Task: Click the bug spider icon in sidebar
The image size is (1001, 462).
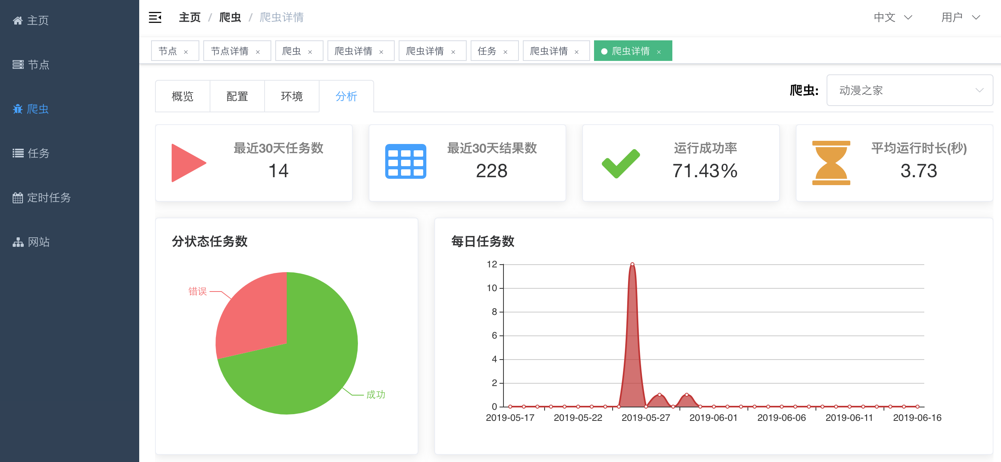Action: [18, 109]
